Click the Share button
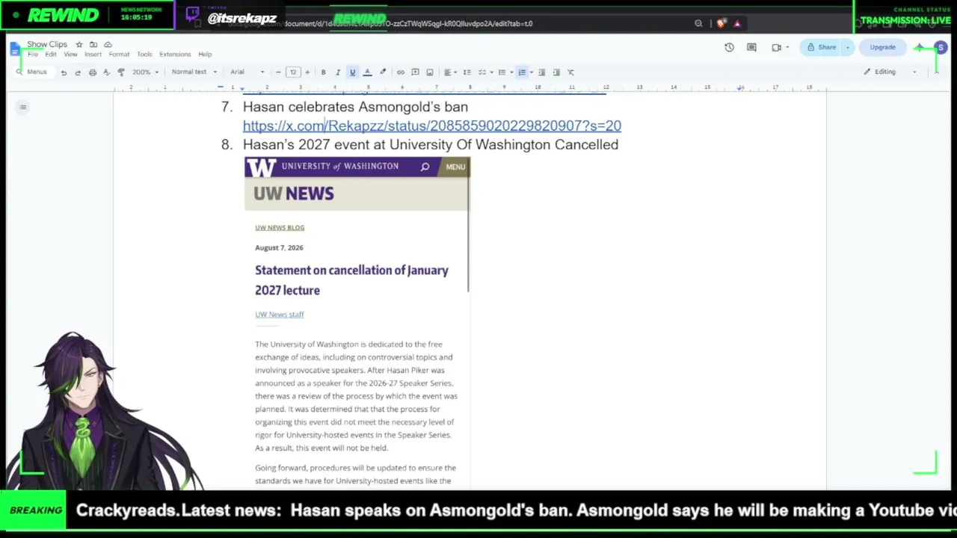This screenshot has width=957, height=538. point(821,48)
